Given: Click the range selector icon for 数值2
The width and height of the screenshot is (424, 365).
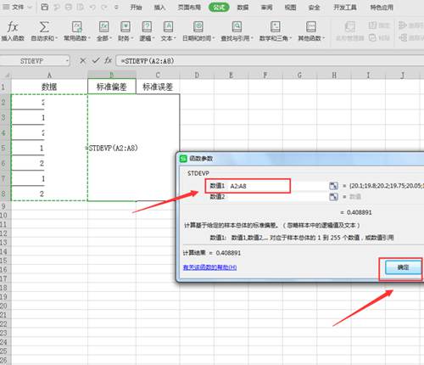Looking at the screenshot, I should [x=333, y=197].
